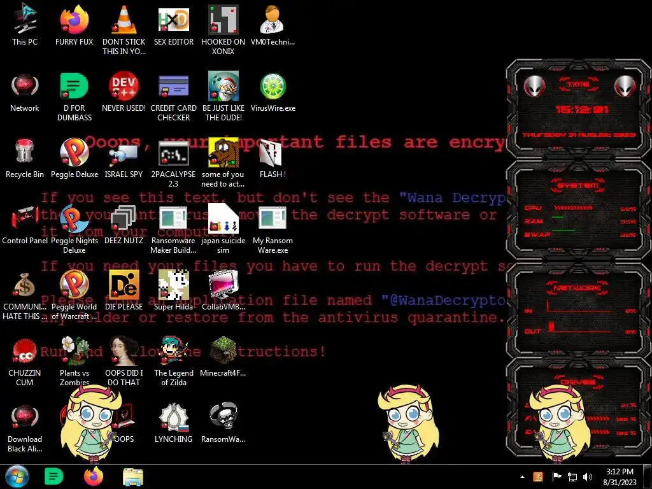The width and height of the screenshot is (652, 489).
Task: Click the middle Star Butterfly character
Action: 408,423
